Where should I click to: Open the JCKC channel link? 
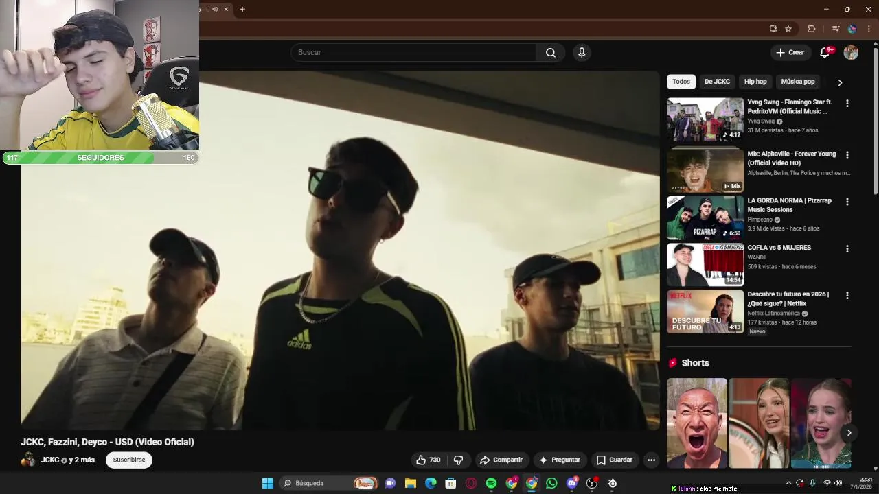click(50, 460)
